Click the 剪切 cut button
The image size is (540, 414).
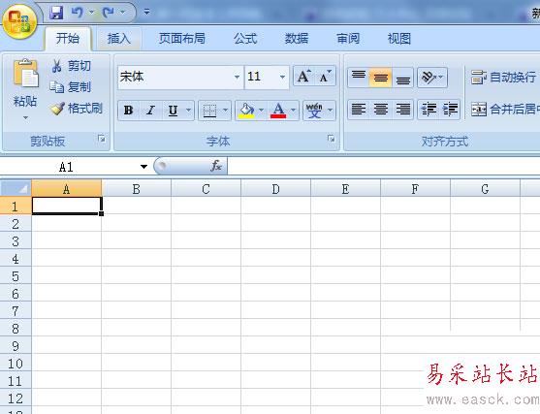click(x=71, y=65)
